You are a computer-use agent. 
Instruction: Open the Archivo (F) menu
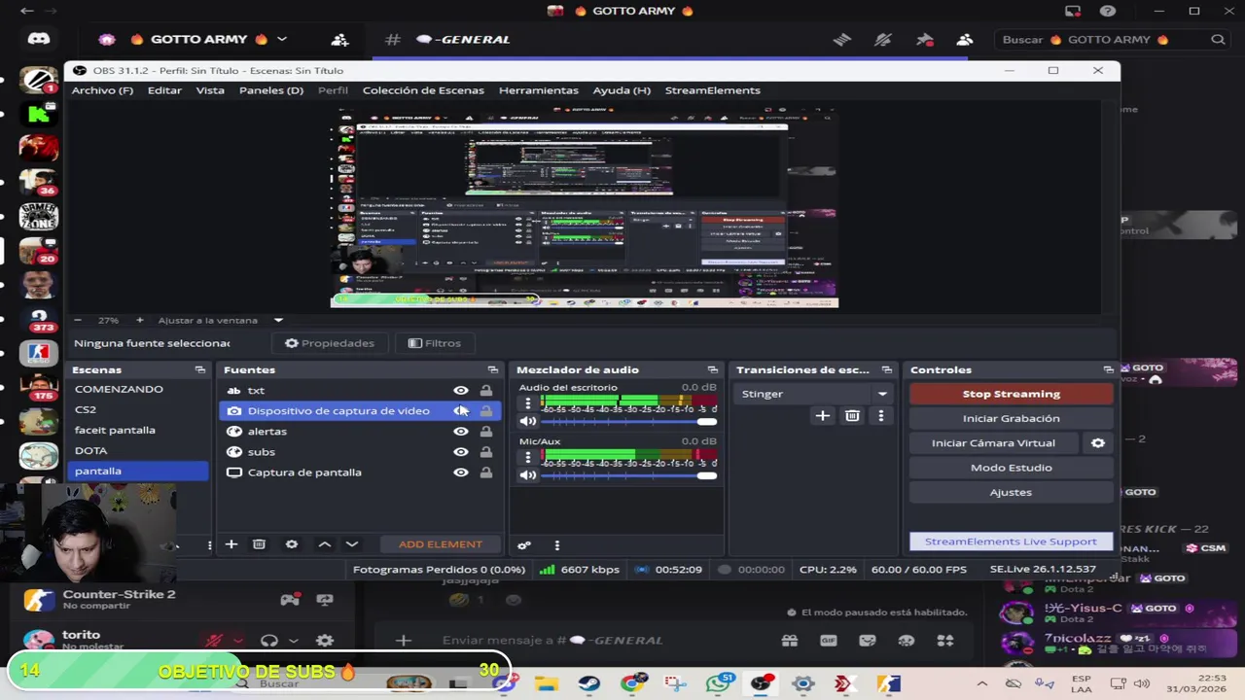(102, 90)
